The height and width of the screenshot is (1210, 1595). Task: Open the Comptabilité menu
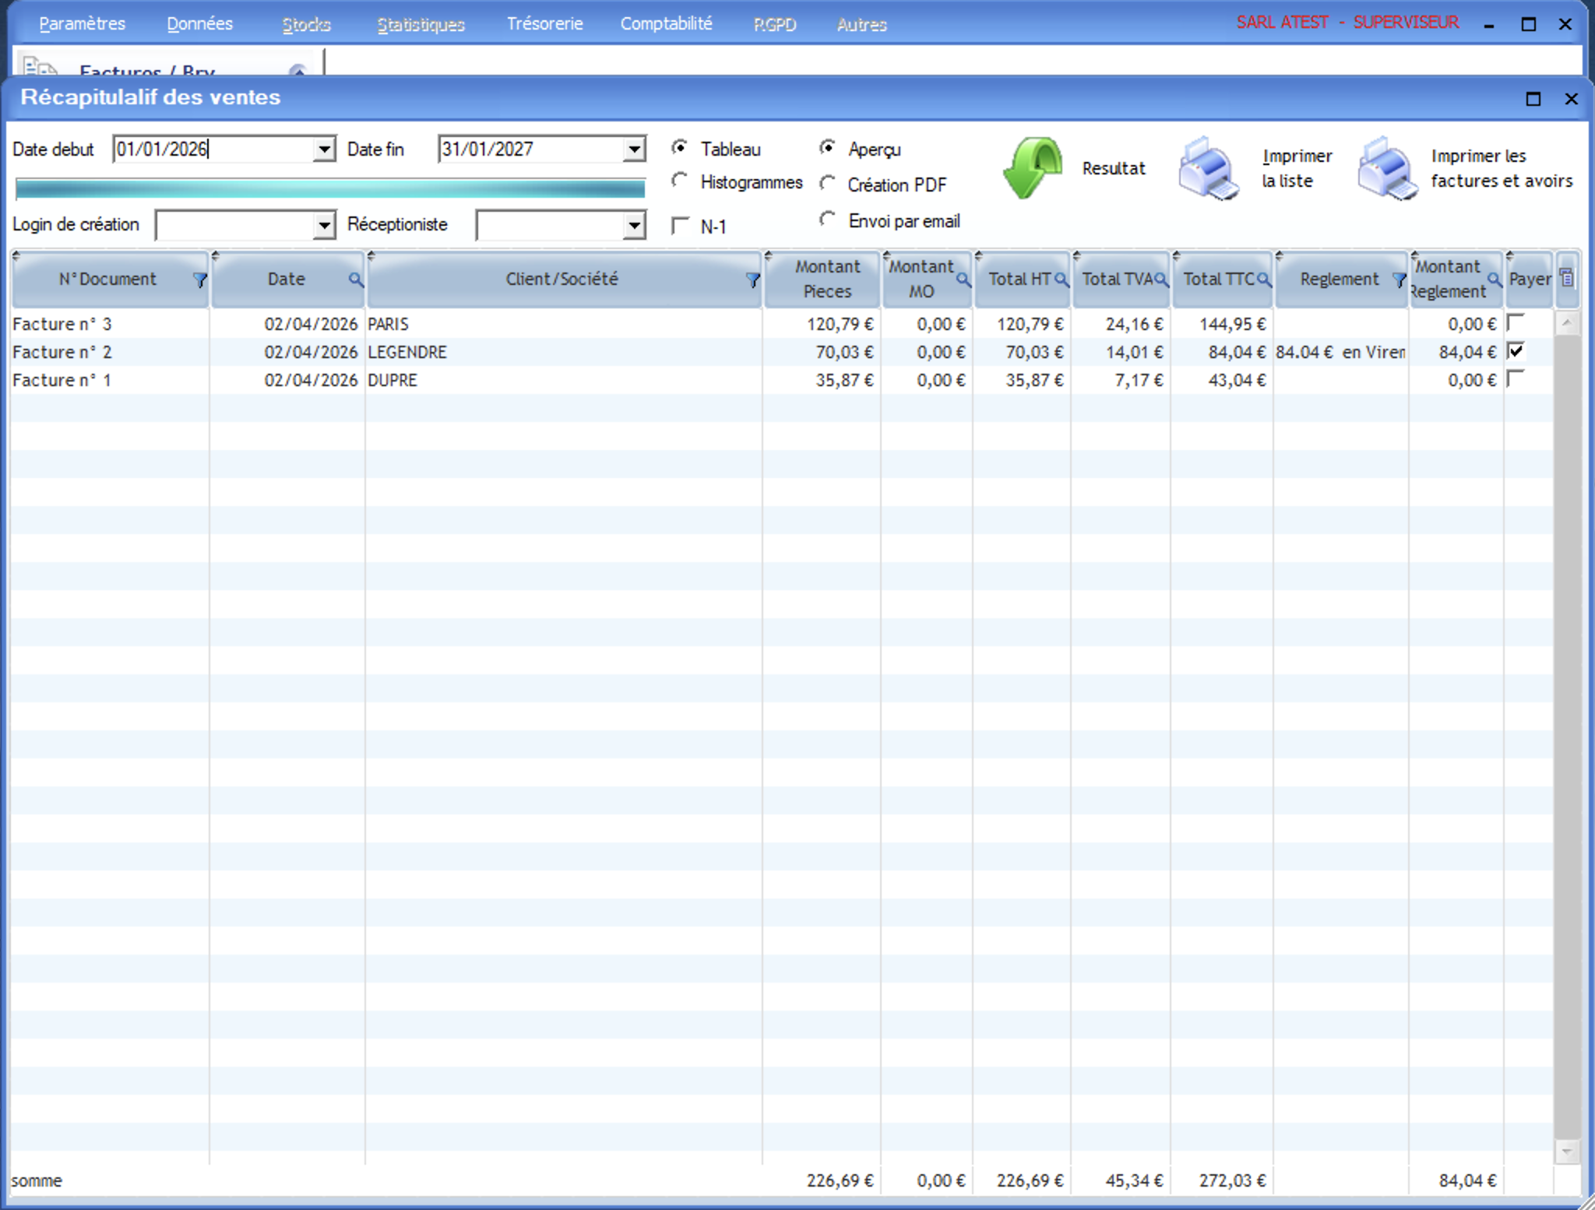[x=666, y=24]
